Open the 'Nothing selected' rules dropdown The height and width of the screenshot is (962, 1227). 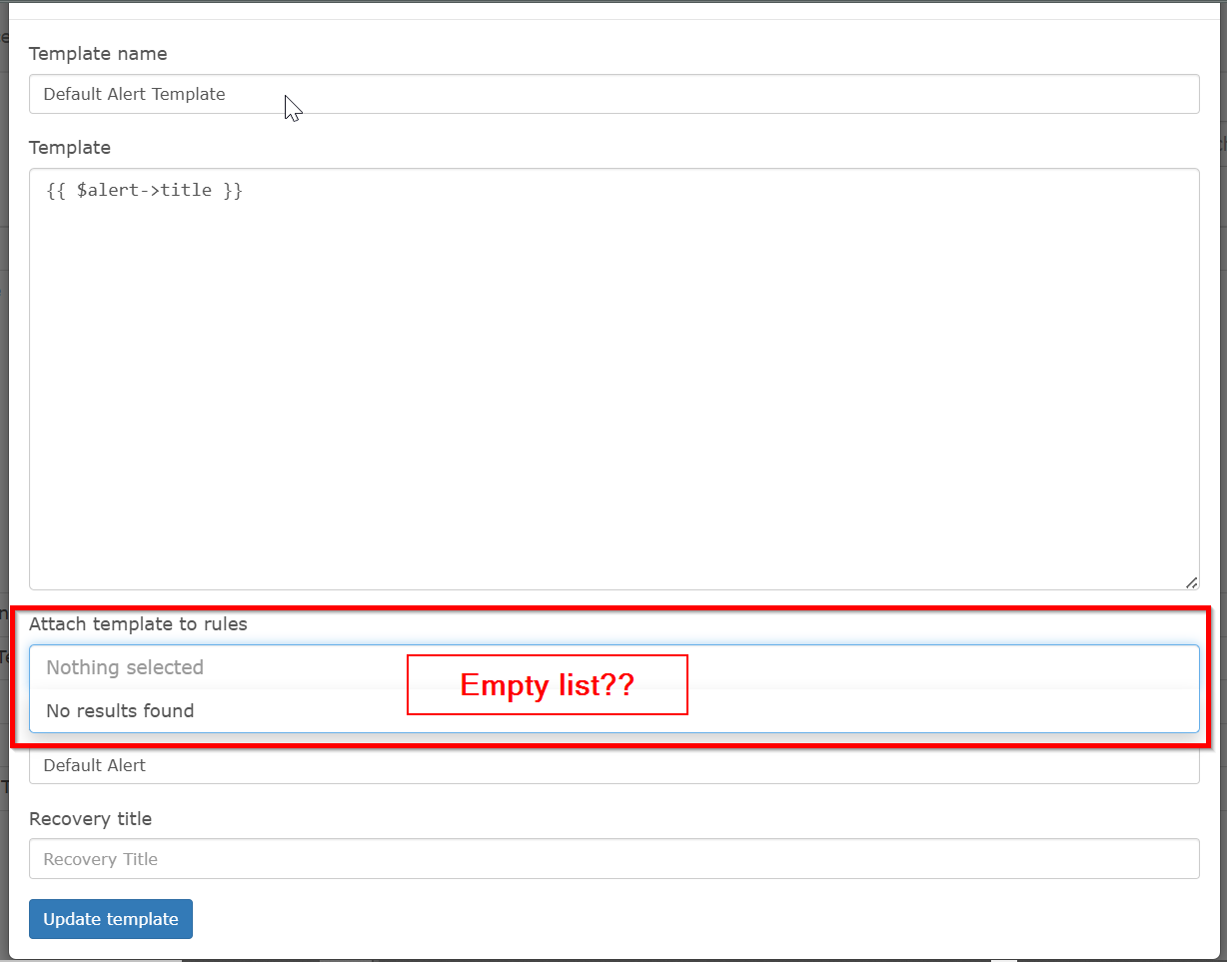(613, 667)
